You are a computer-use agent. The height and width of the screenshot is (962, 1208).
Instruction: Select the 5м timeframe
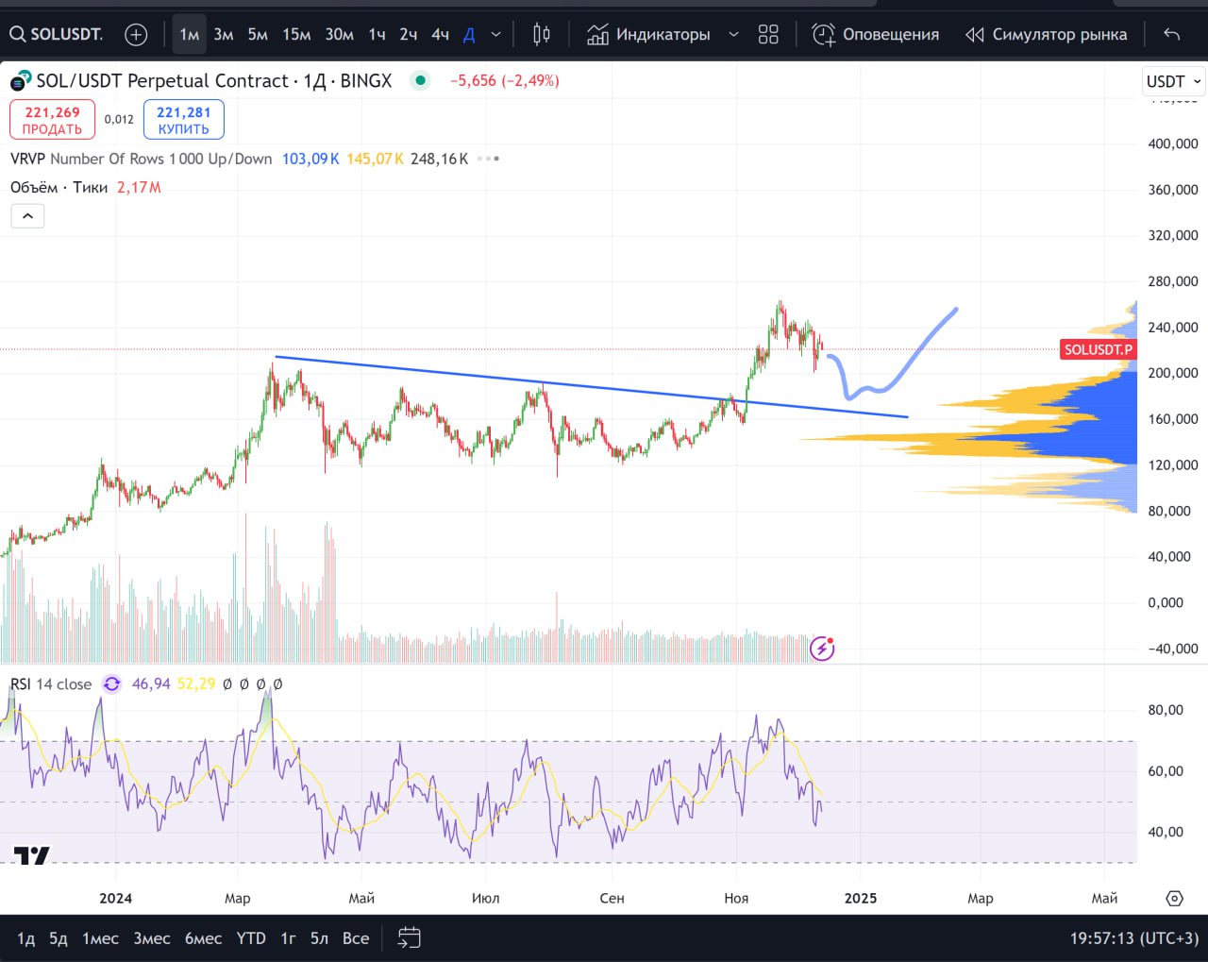pos(258,35)
